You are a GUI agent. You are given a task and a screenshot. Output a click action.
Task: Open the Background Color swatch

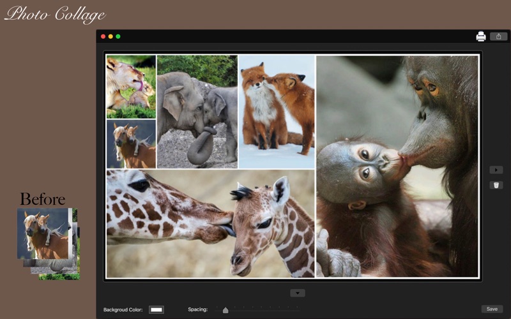(x=156, y=309)
